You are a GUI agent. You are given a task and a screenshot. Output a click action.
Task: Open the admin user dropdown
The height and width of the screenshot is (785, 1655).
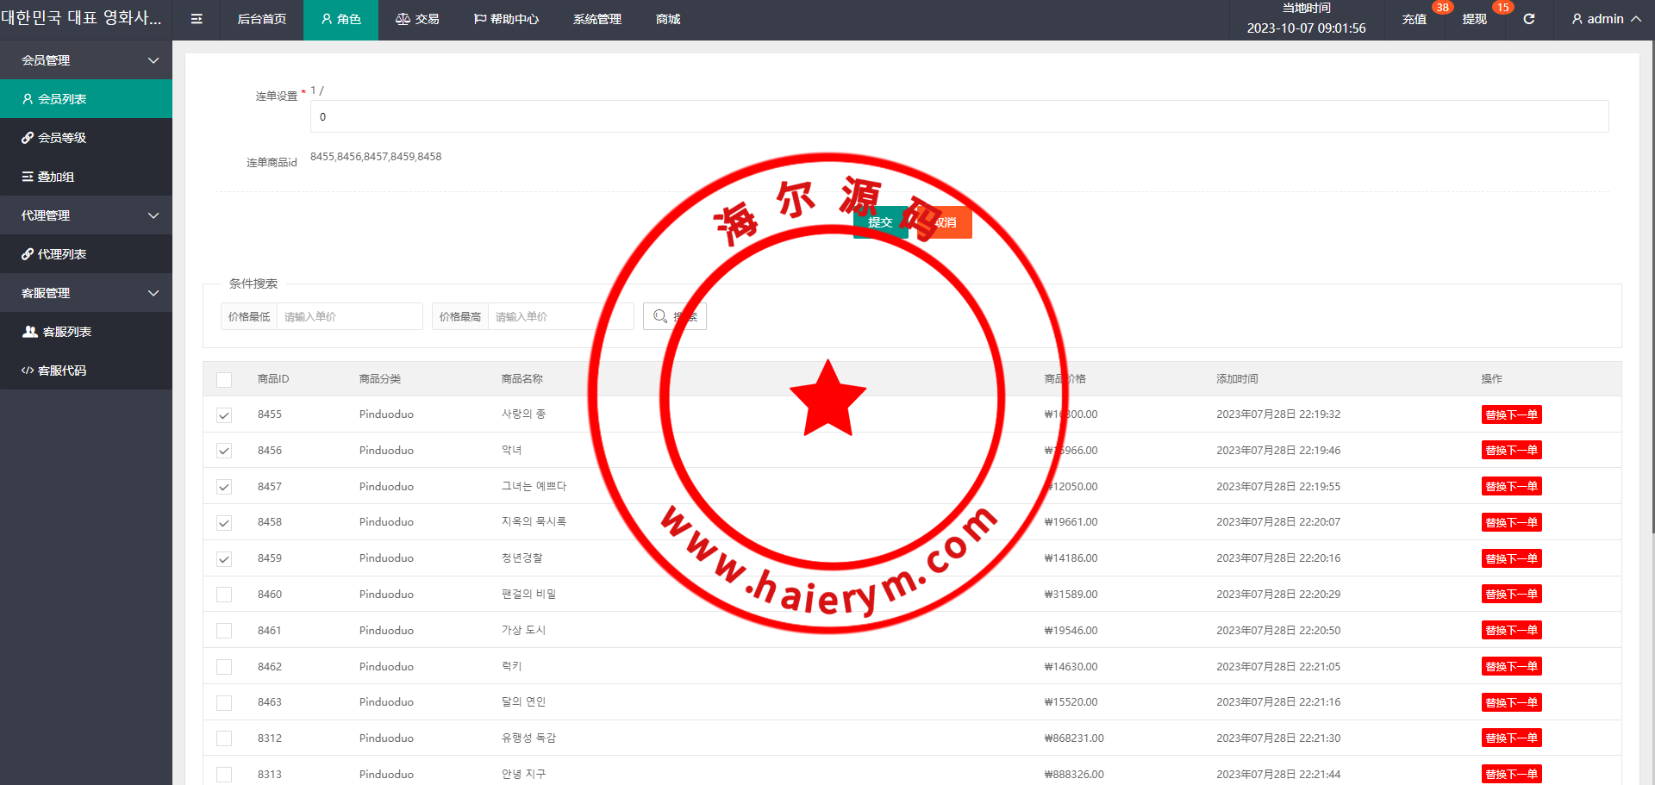[x=1605, y=19]
